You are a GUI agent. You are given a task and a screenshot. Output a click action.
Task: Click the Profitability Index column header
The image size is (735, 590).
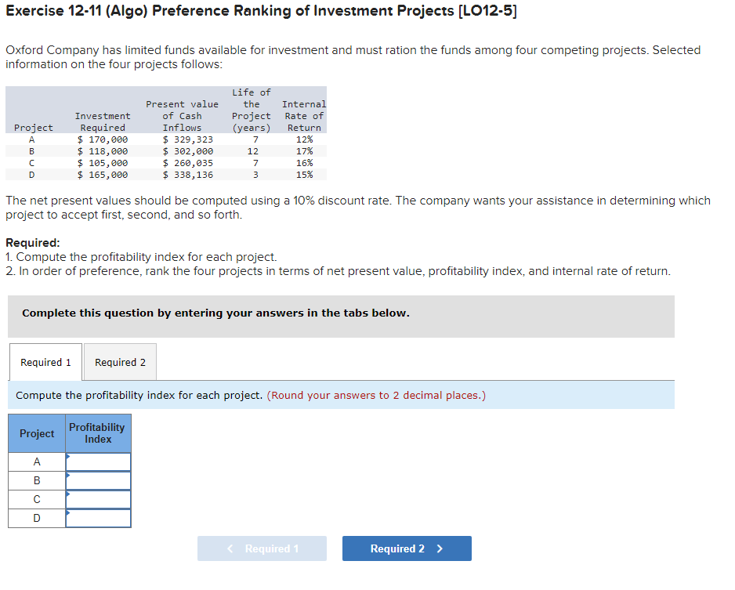[x=97, y=433]
